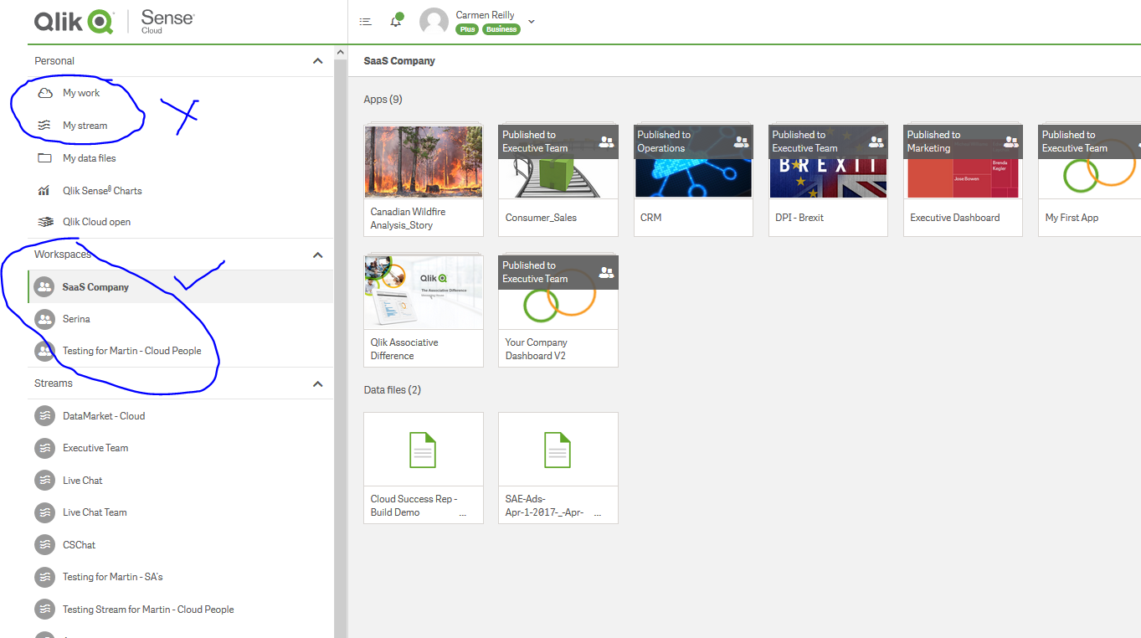This screenshot has height=638, width=1141.
Task: Click the Qlik Sense Cloud logo
Action: click(x=114, y=21)
